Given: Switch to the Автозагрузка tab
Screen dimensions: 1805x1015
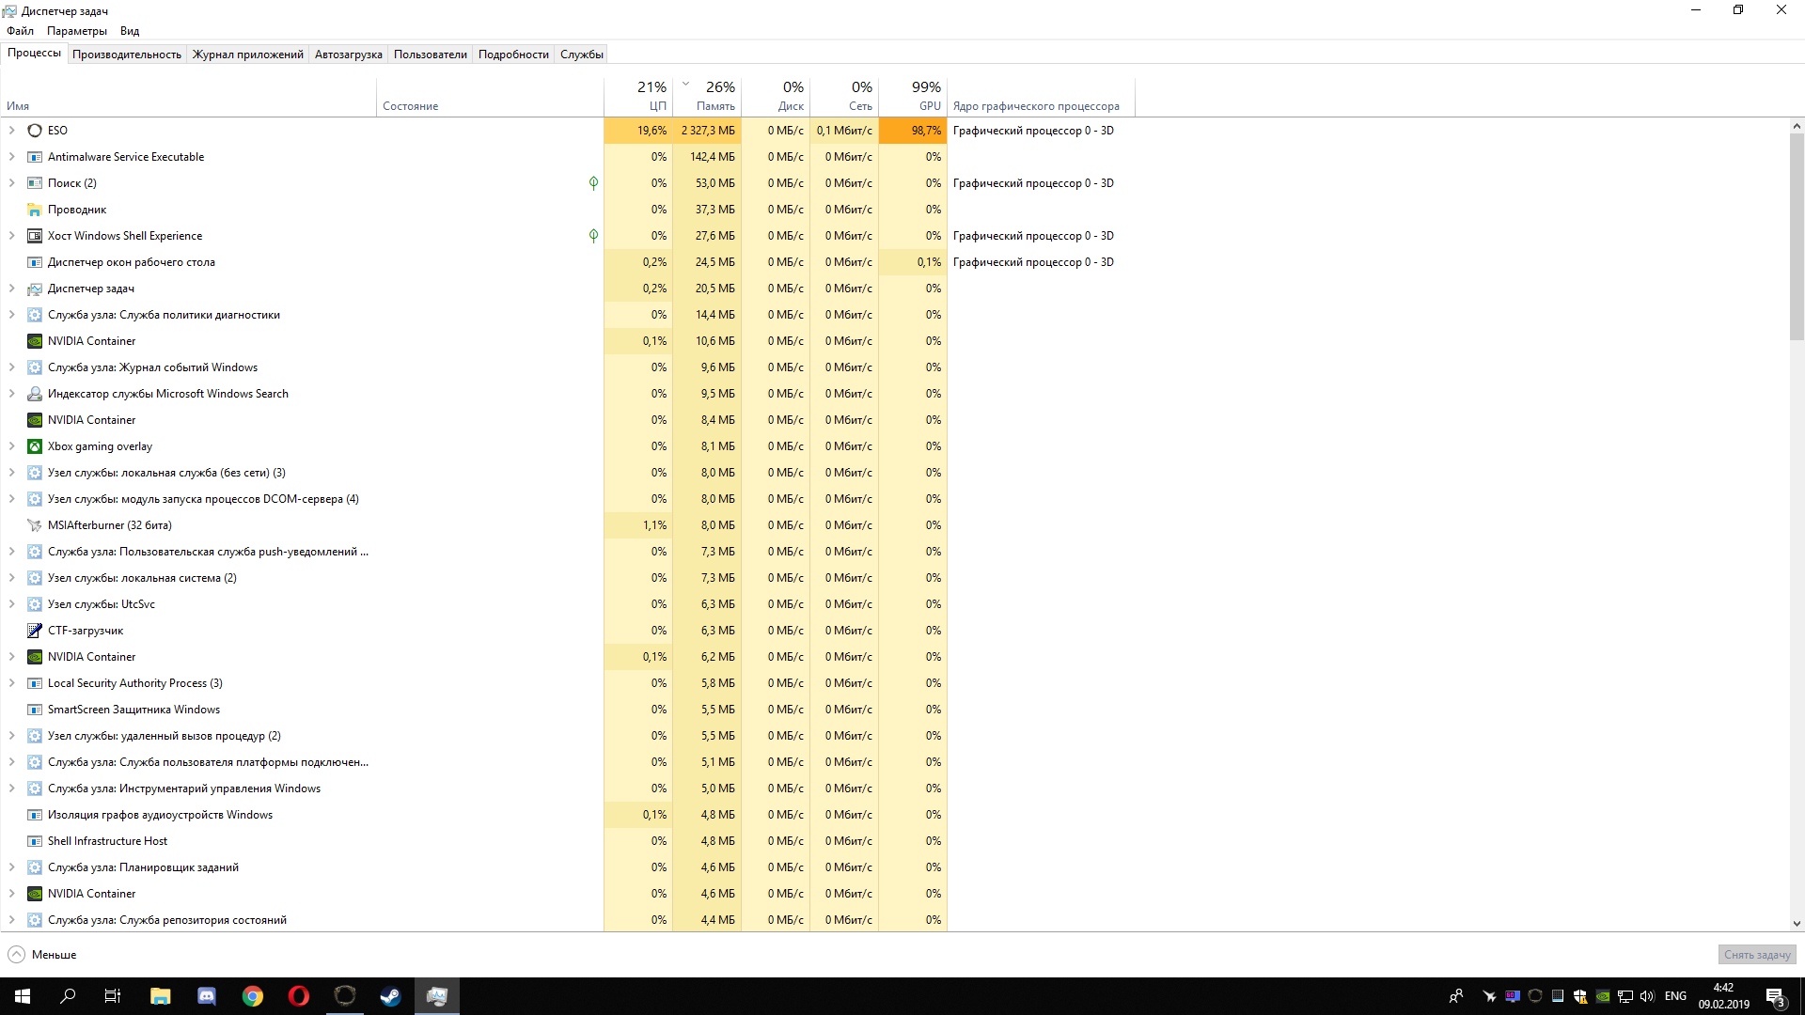Looking at the screenshot, I should 348,55.
